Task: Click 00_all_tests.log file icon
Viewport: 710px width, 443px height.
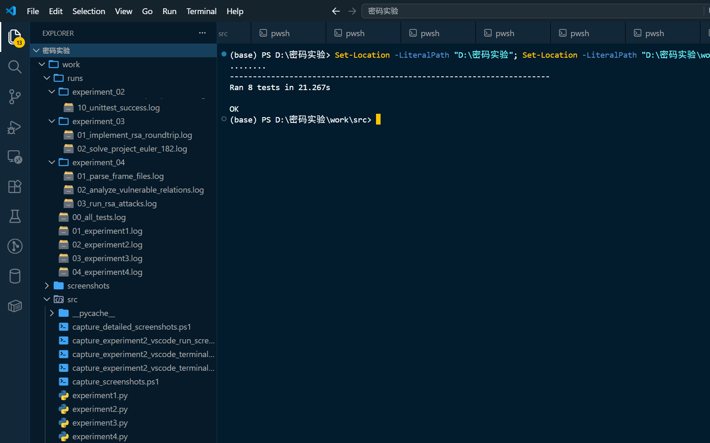Action: [64, 217]
